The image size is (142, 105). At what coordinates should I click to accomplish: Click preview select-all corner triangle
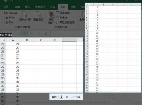pyautogui.click(x=87, y=5)
